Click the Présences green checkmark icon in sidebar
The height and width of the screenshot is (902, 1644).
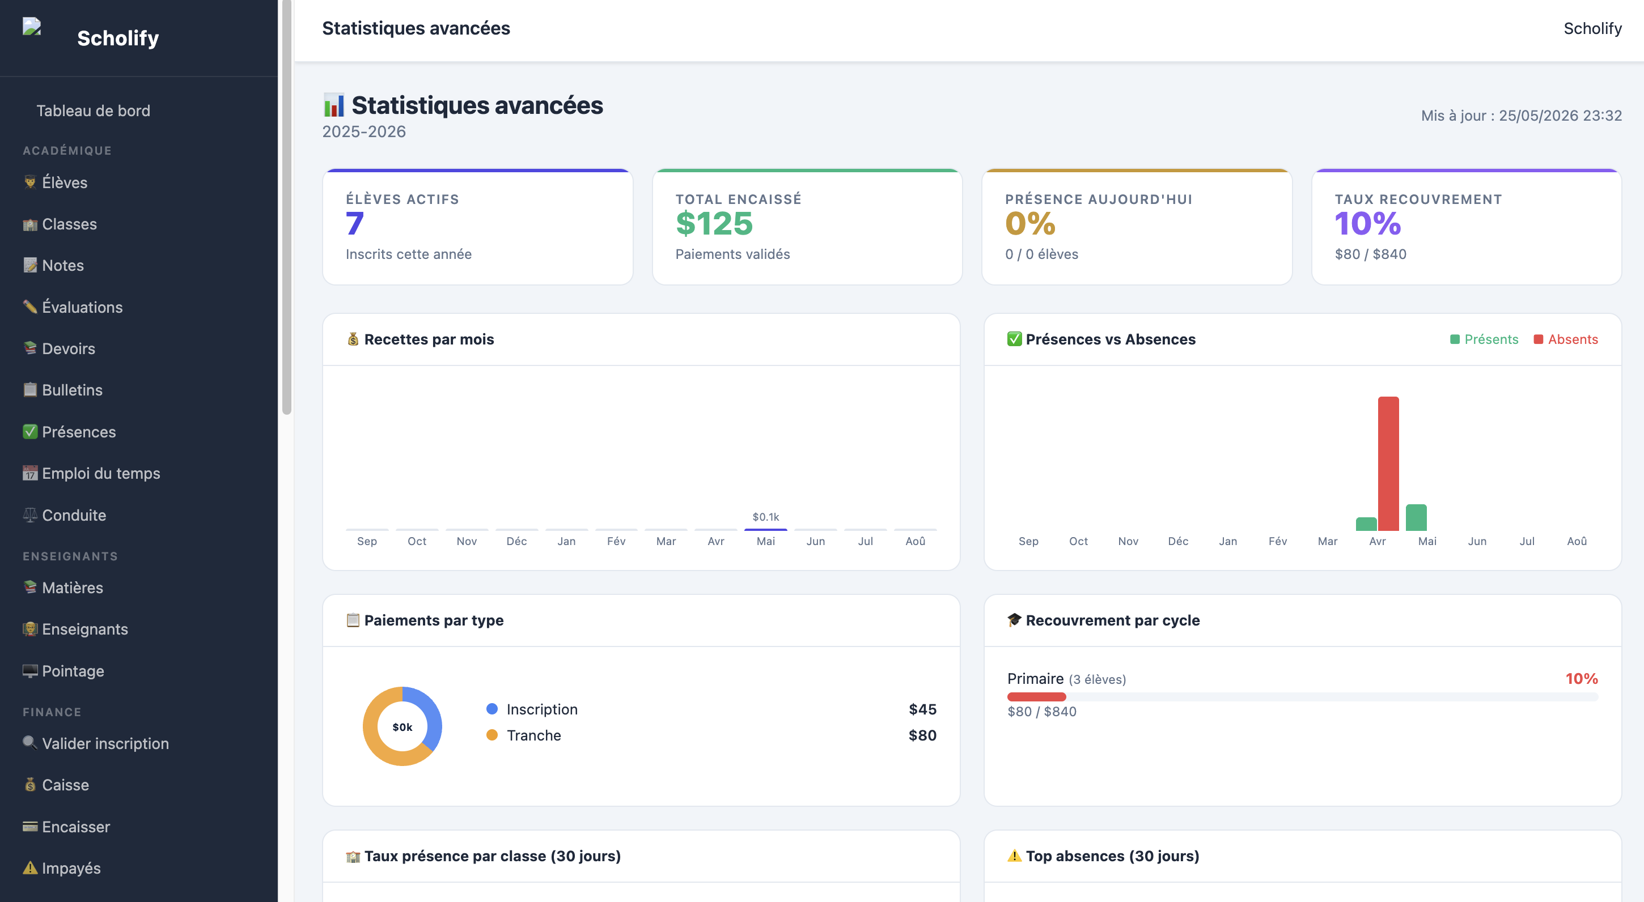click(30, 432)
